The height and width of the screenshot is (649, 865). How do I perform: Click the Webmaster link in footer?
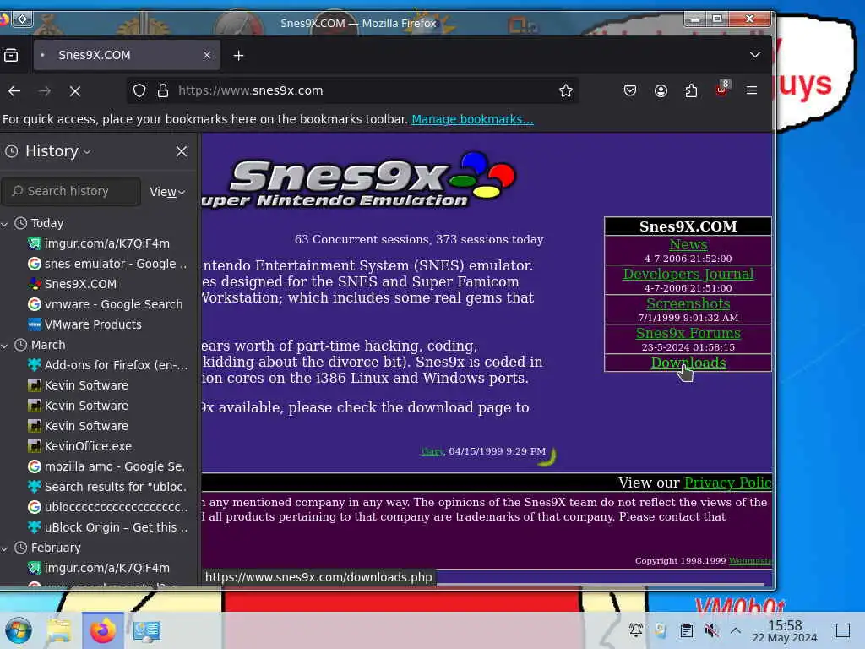[750, 561]
